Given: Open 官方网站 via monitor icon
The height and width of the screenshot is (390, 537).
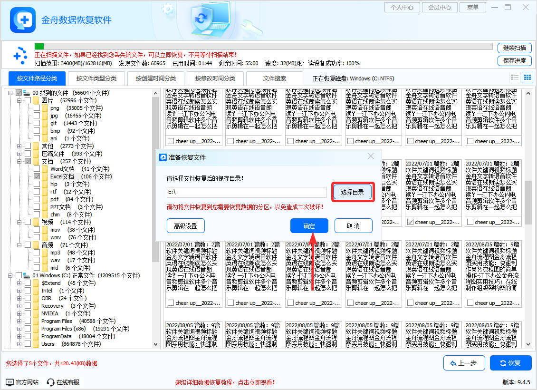Looking at the screenshot, I should click(x=10, y=382).
